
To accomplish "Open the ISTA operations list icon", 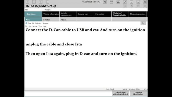I will 47,2.
